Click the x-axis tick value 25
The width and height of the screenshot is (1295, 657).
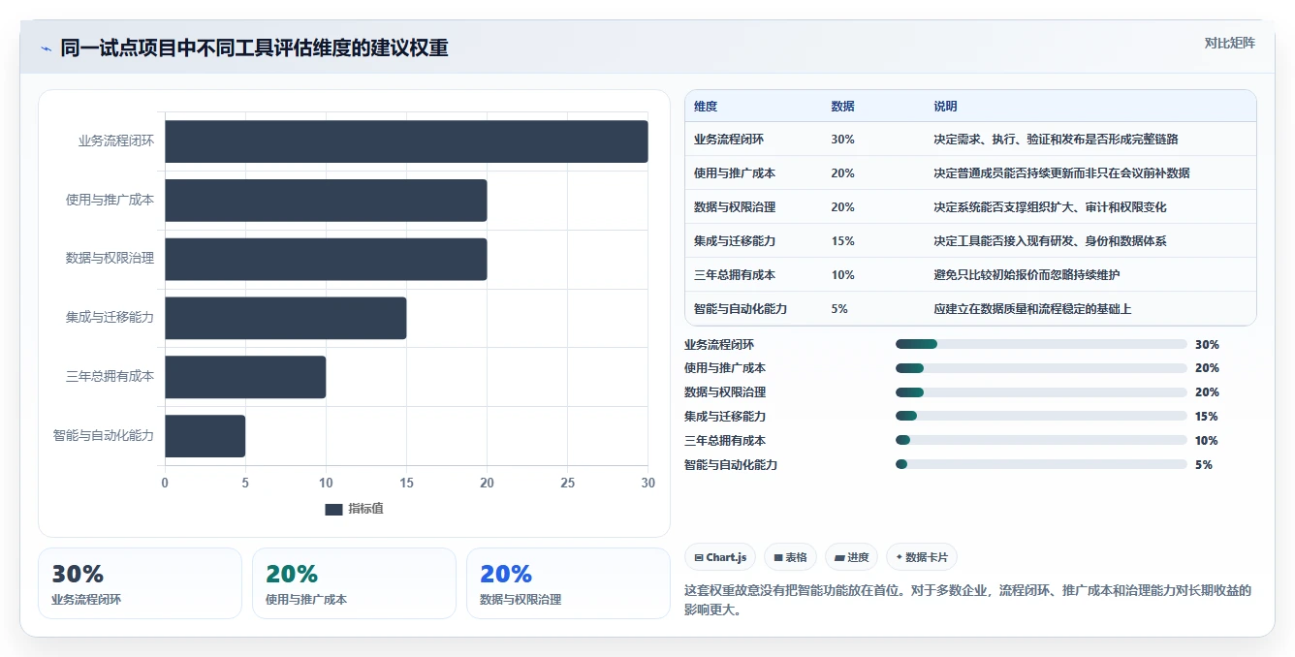pyautogui.click(x=568, y=483)
